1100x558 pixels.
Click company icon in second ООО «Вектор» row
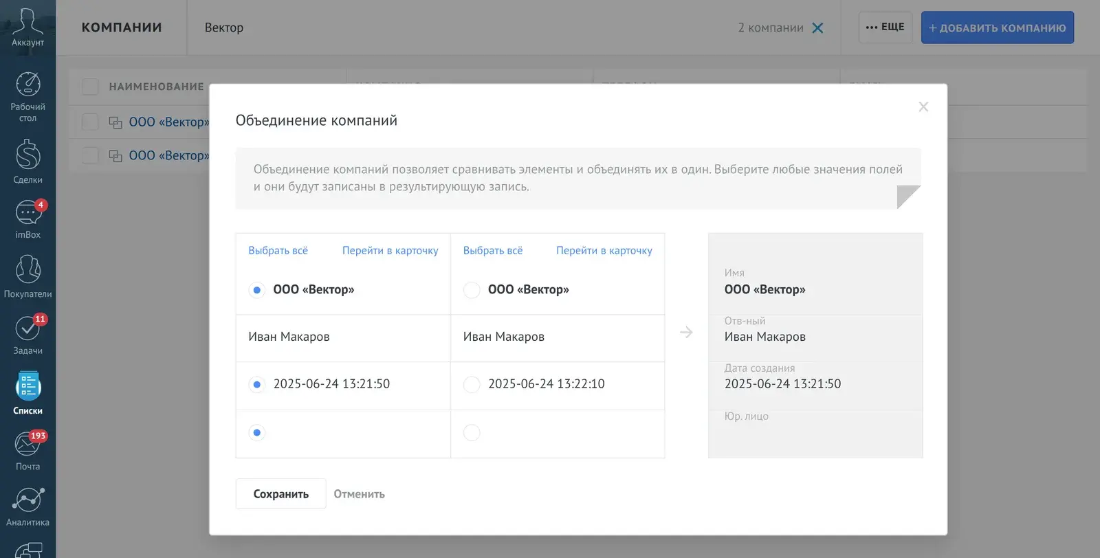(x=115, y=156)
